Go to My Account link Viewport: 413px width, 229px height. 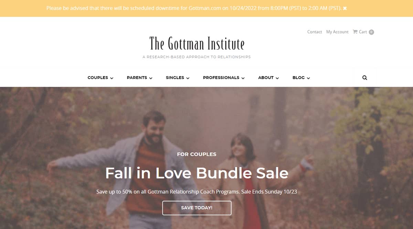pyautogui.click(x=337, y=32)
